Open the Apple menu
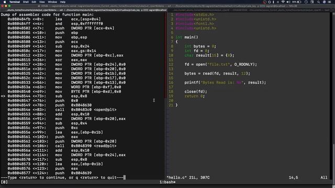Screen dimensions: 335x188 tap(5, 2)
